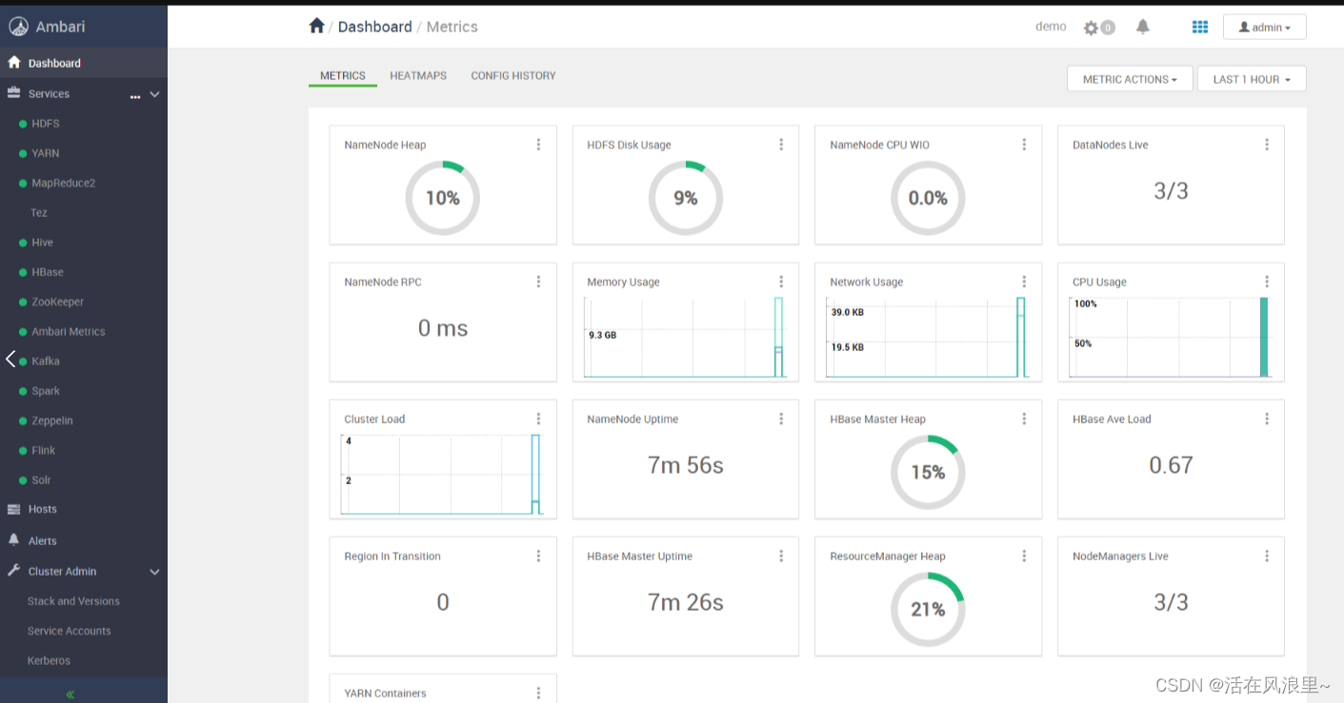
Task: Open background operations gear icon
Action: point(1092,28)
